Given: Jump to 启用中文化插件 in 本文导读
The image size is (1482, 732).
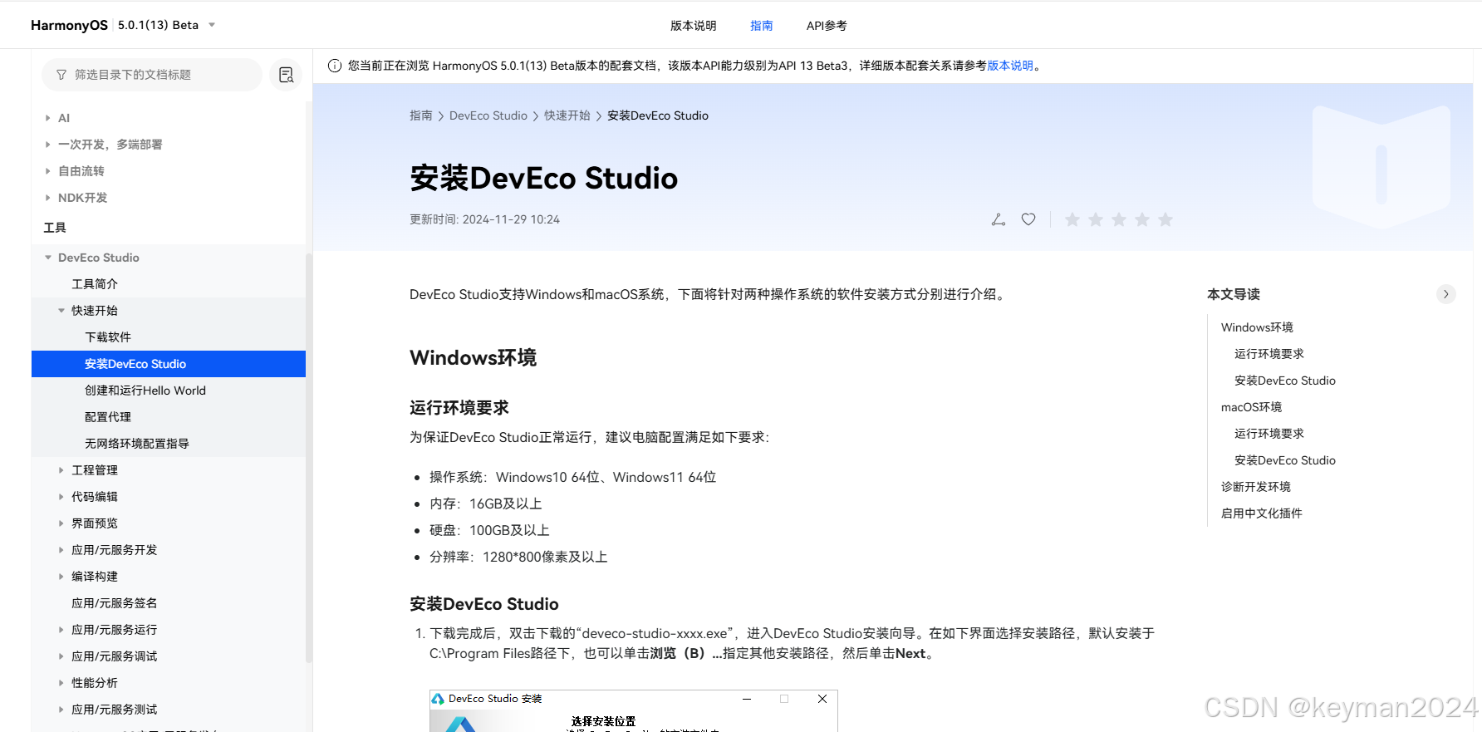Looking at the screenshot, I should tap(1262, 513).
